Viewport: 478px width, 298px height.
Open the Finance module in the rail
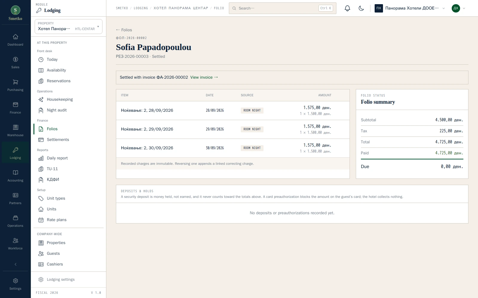[x=15, y=108]
